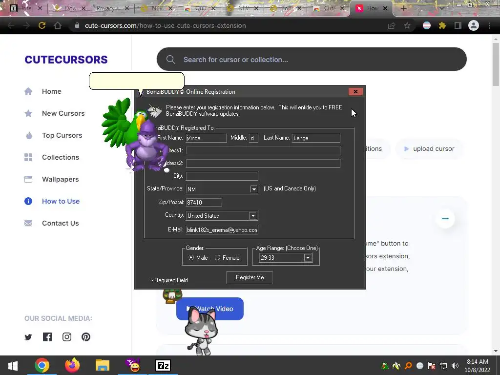Click the Register Me button
This screenshot has height=375, width=500.
pyautogui.click(x=250, y=277)
